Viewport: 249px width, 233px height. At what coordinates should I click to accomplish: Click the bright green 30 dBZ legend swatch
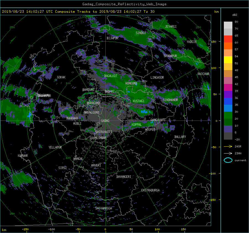(228, 115)
